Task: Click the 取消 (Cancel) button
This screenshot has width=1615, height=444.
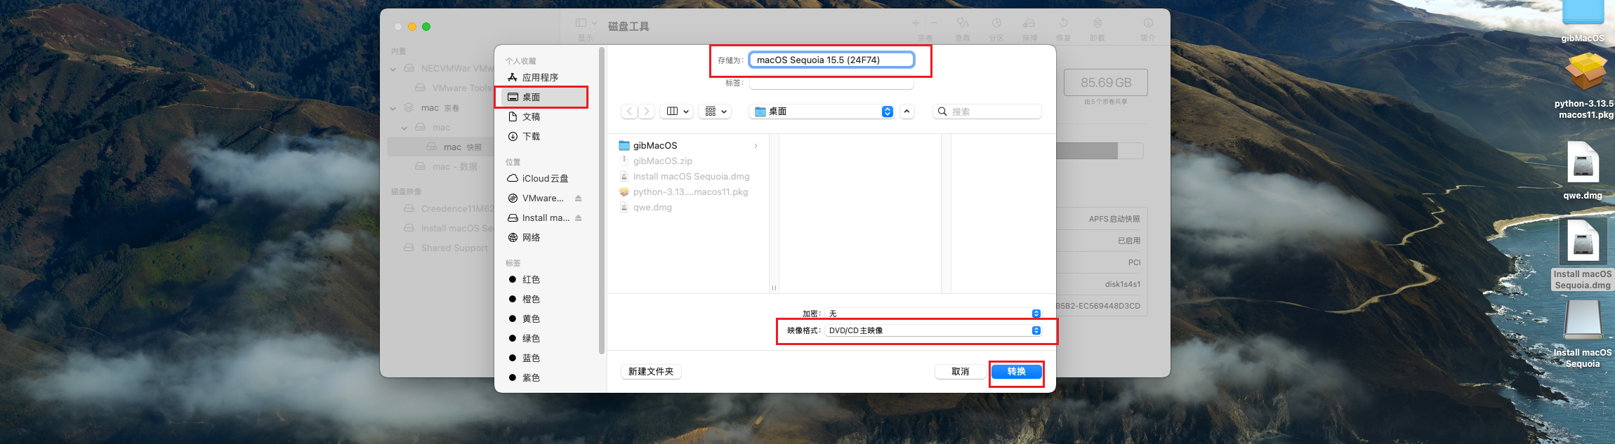Action: (960, 372)
